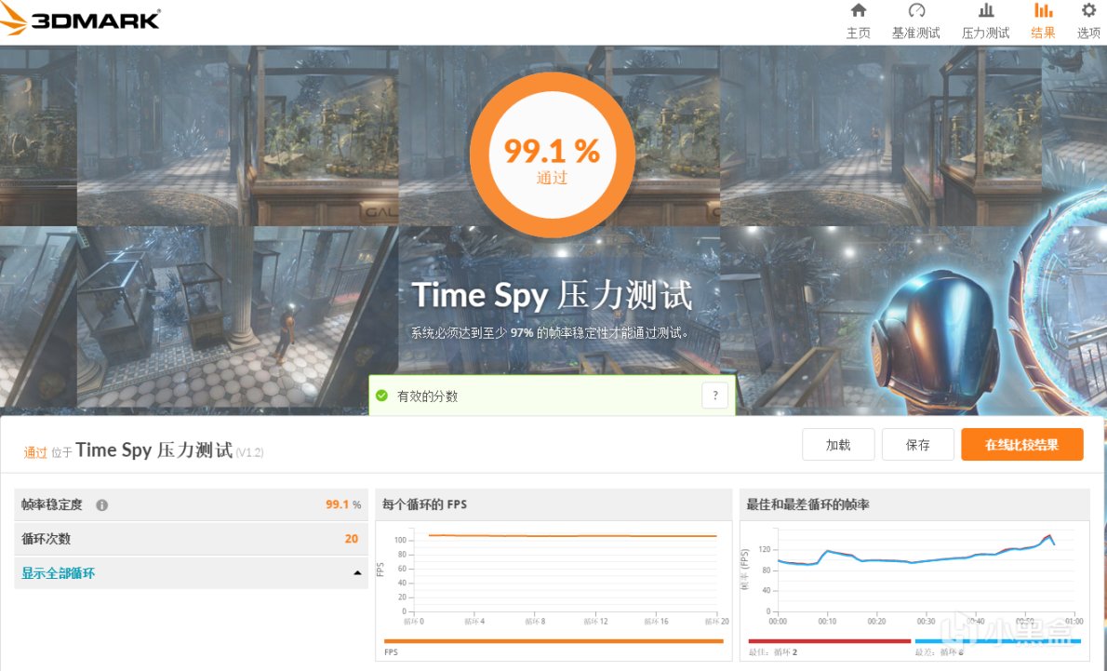Image resolution: width=1107 pixels, height=671 pixels.
Task: Click green checkmark next to 有效的分数
Action: (x=382, y=396)
